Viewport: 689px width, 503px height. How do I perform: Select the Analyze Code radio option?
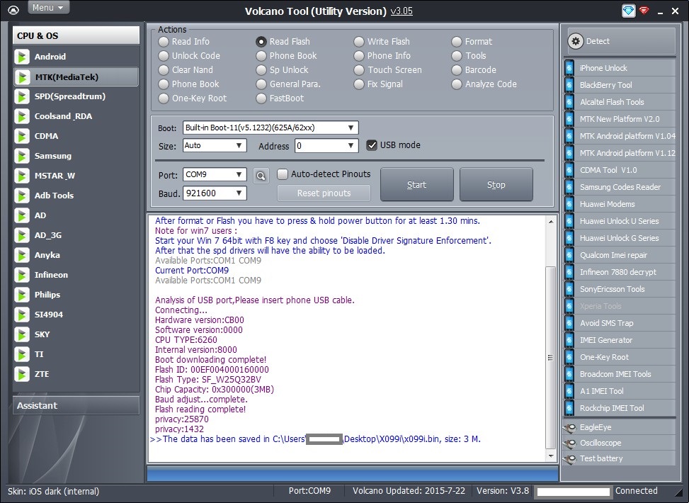pyautogui.click(x=457, y=84)
